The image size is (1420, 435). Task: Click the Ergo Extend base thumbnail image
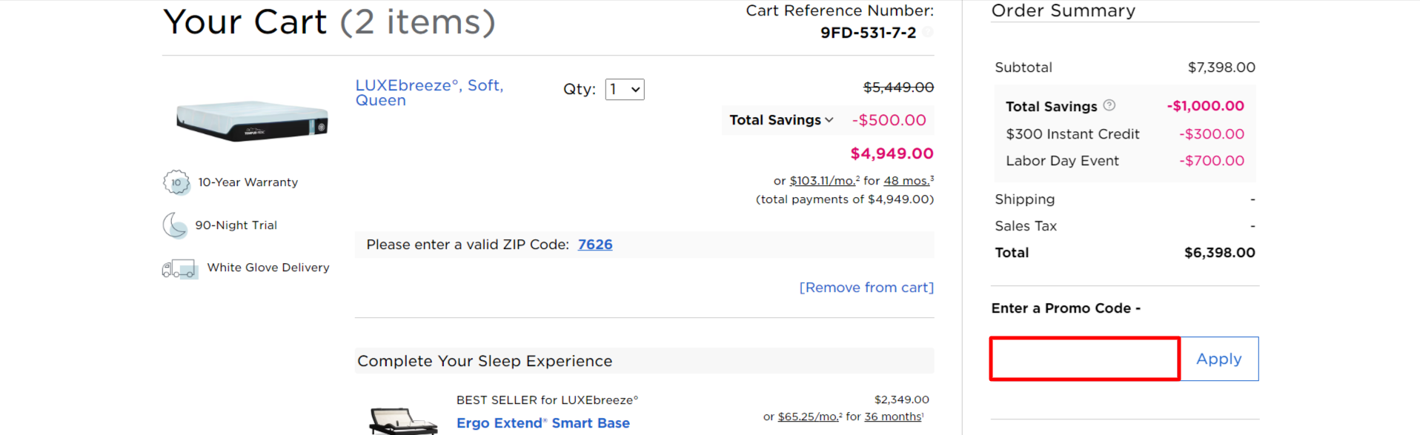point(404,419)
